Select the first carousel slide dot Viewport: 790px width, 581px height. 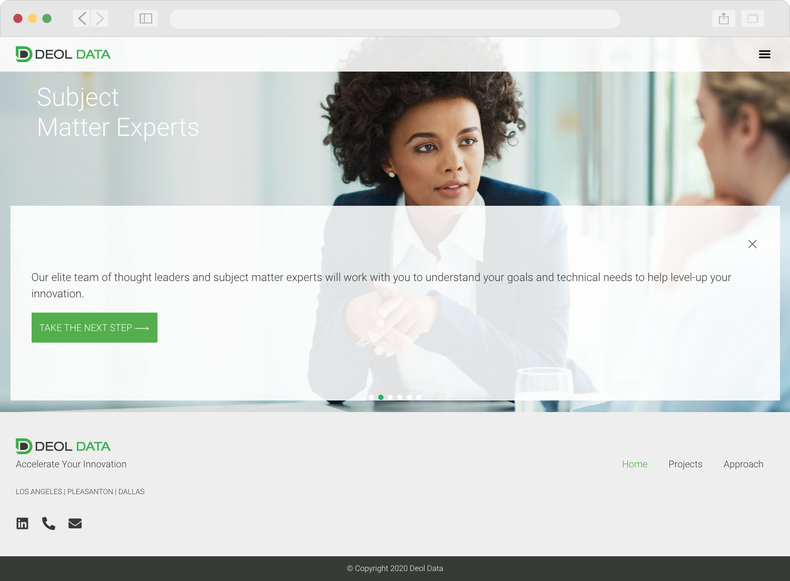[x=371, y=397]
